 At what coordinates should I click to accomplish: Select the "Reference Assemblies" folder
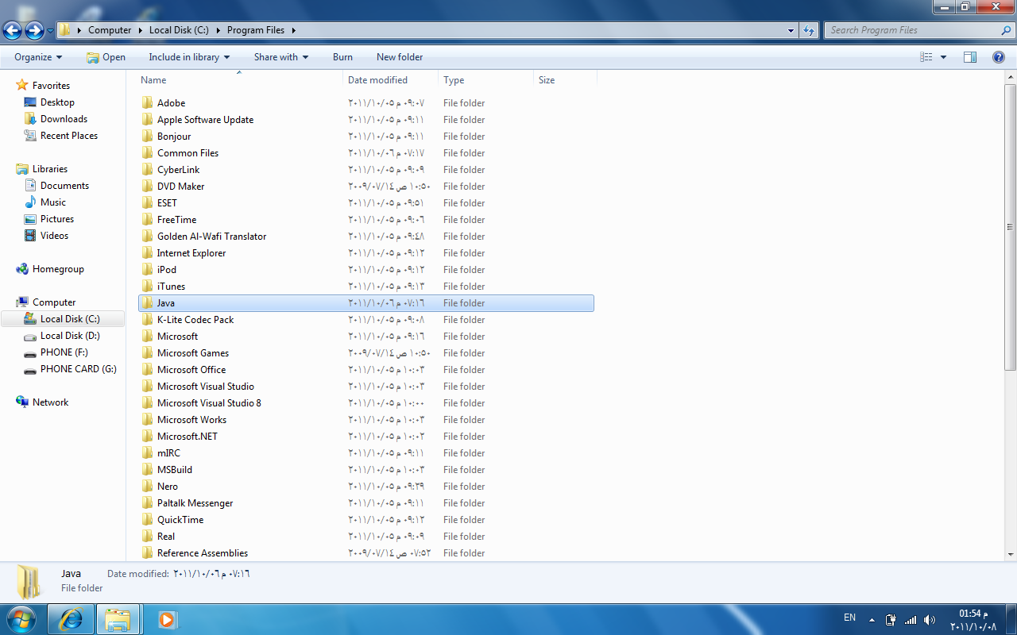pos(203,553)
